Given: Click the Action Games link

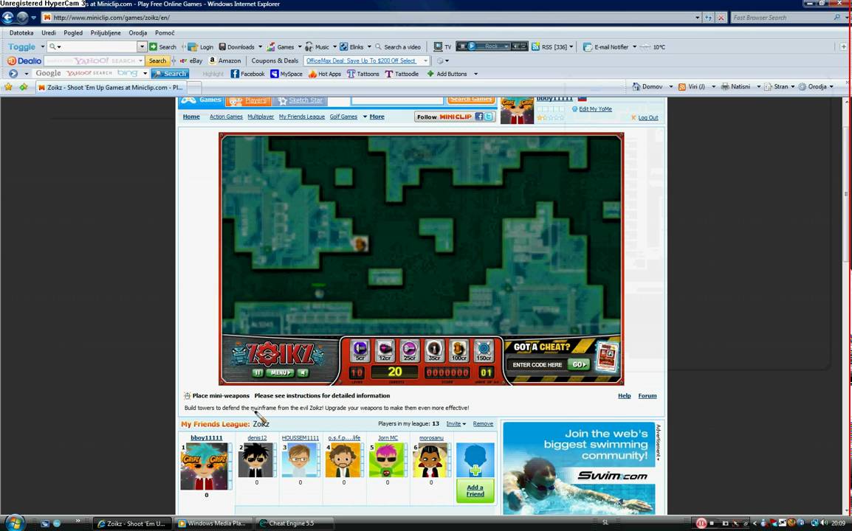Looking at the screenshot, I should click(x=226, y=117).
